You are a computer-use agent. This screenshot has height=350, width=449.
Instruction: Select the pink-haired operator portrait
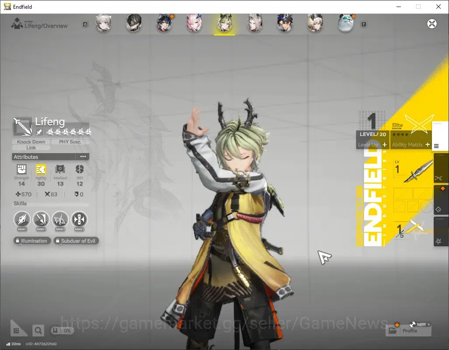pos(194,23)
